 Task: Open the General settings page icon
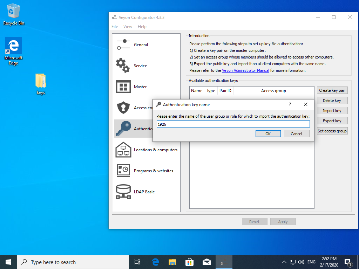pos(123,44)
